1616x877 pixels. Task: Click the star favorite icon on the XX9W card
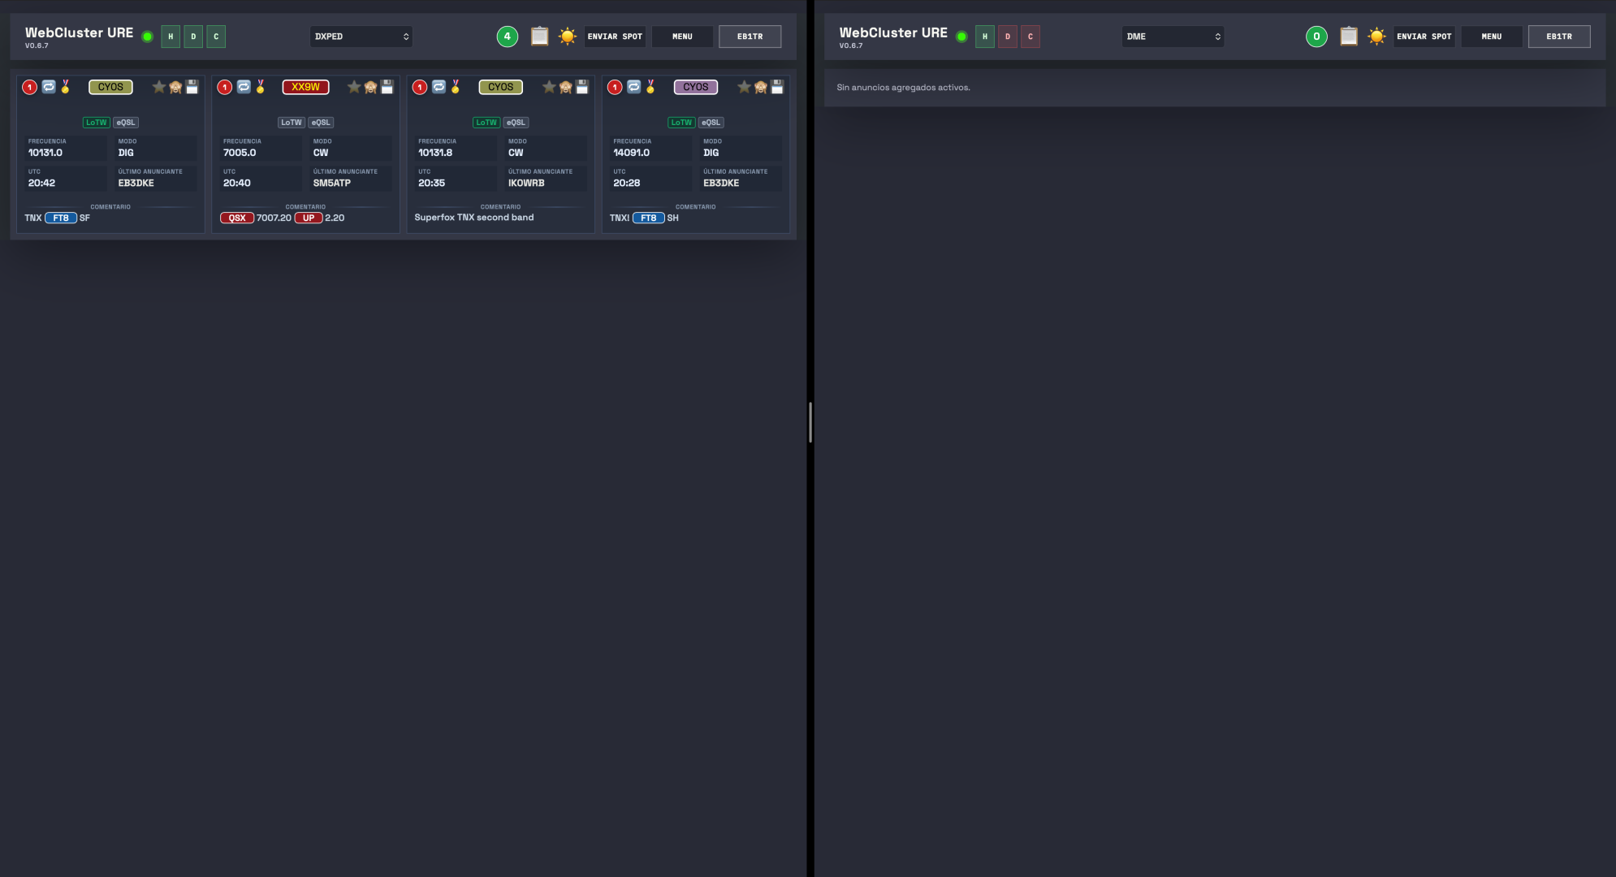point(354,87)
